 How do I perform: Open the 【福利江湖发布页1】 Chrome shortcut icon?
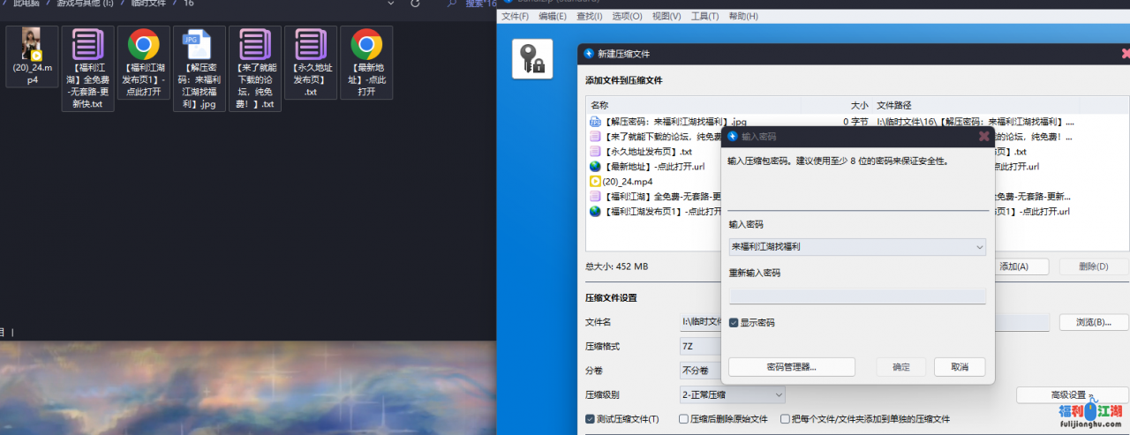(x=143, y=44)
